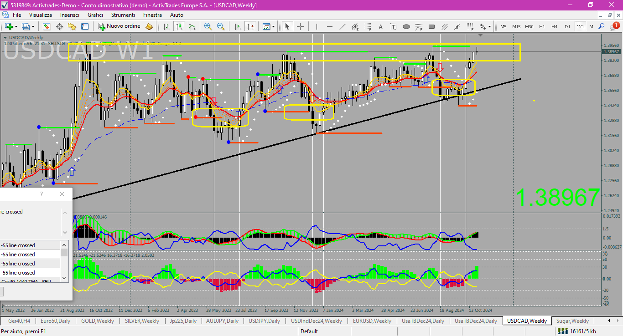Image resolution: width=623 pixels, height=336 pixels.
Task: Switch timeframe to H1
Action: tap(542, 26)
